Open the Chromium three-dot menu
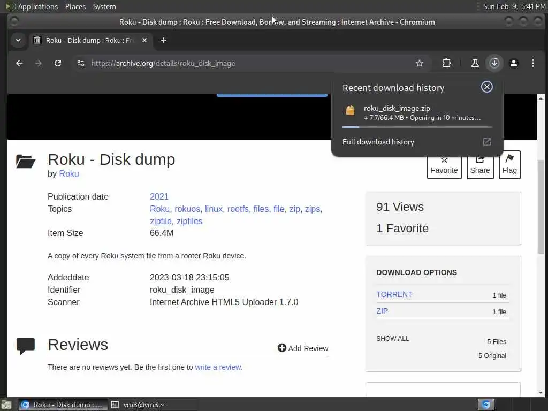The width and height of the screenshot is (548, 411). pyautogui.click(x=532, y=63)
